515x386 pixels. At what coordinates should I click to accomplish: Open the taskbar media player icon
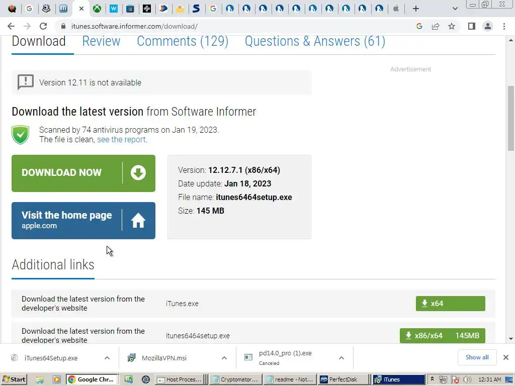pyautogui.click(x=56, y=380)
